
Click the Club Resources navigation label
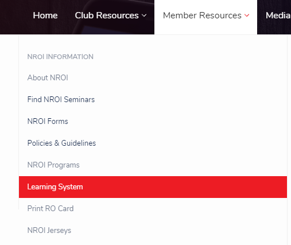click(107, 15)
